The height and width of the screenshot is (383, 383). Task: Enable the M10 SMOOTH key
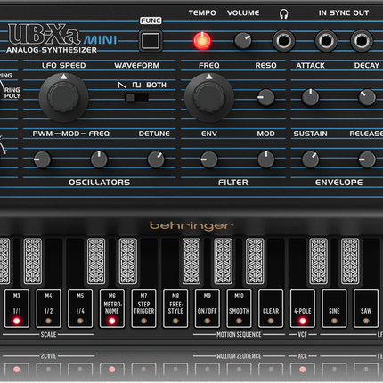(x=239, y=308)
